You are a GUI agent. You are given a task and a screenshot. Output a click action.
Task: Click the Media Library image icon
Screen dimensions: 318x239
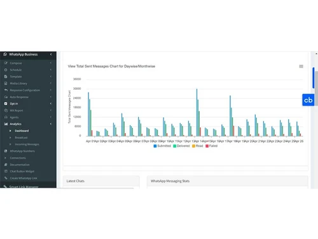(6, 83)
